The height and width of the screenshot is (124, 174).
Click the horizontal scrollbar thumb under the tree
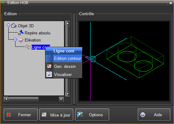point(23,99)
